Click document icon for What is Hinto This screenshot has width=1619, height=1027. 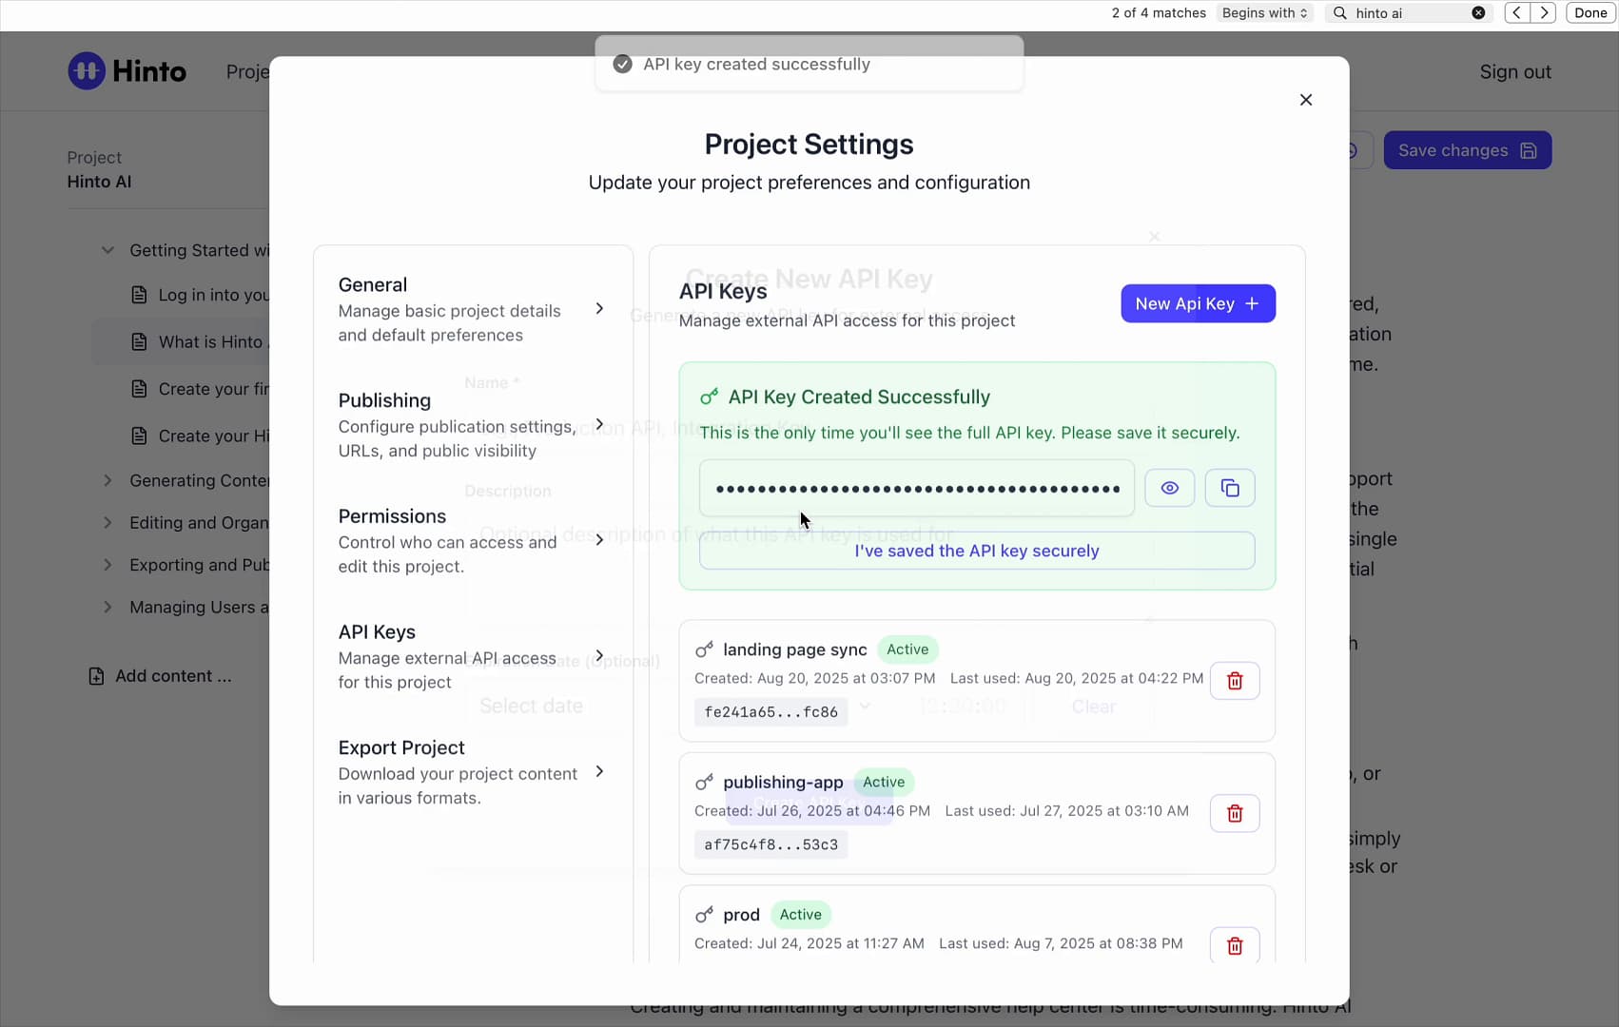click(x=139, y=342)
